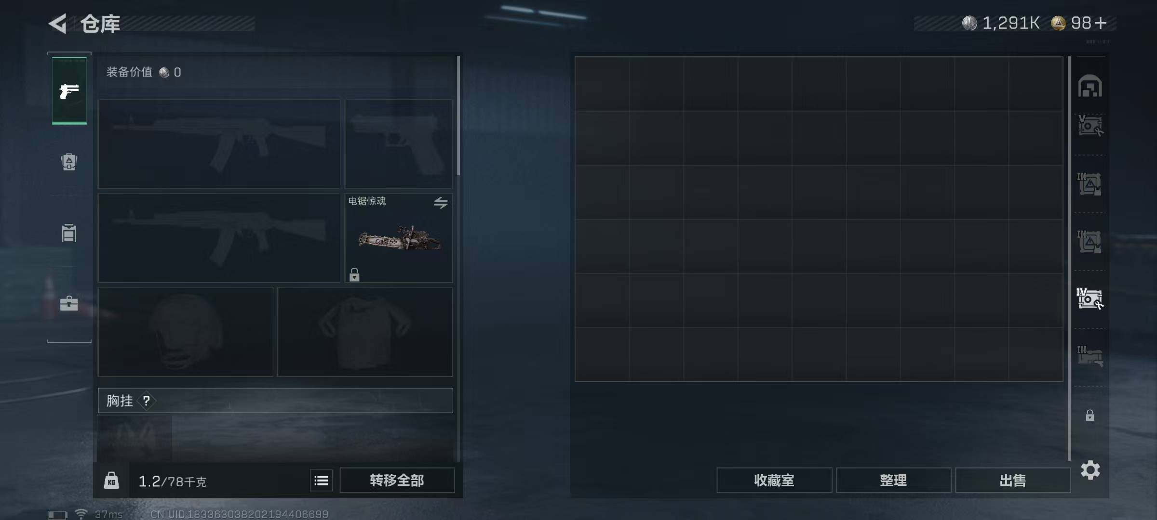Select the 电锯惊魂 chainsaw item slot
The image size is (1157, 520).
click(399, 238)
